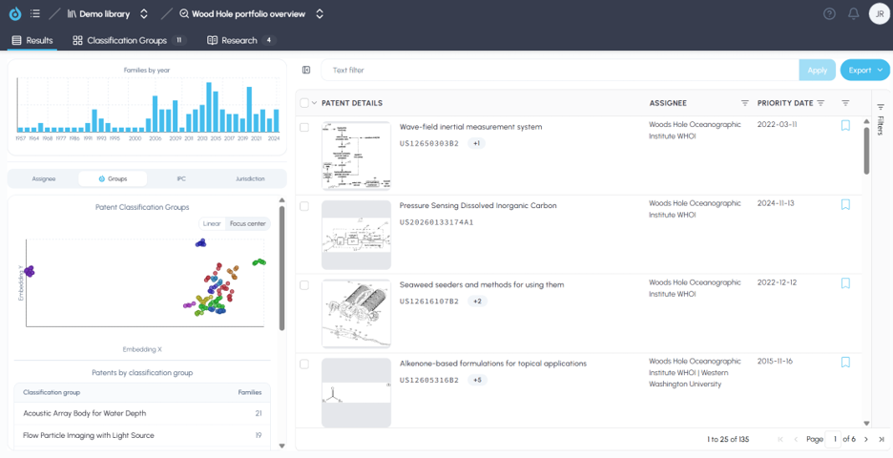Click the Demo library icon in breadcrumb
Viewport: 893px width, 458px height.
point(72,13)
